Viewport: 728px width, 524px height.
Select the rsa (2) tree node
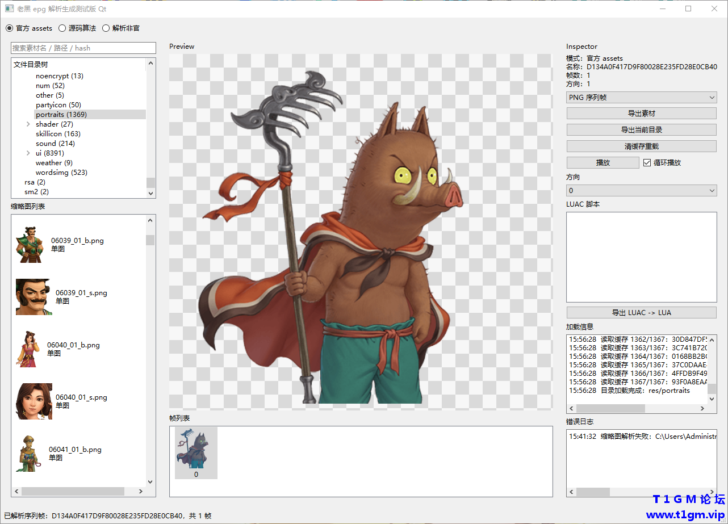point(35,182)
